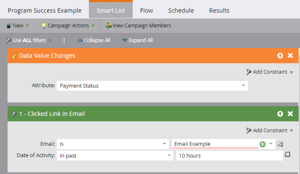Open the Schedule tab
Image resolution: width=300 pixels, height=174 pixels.
click(x=181, y=11)
